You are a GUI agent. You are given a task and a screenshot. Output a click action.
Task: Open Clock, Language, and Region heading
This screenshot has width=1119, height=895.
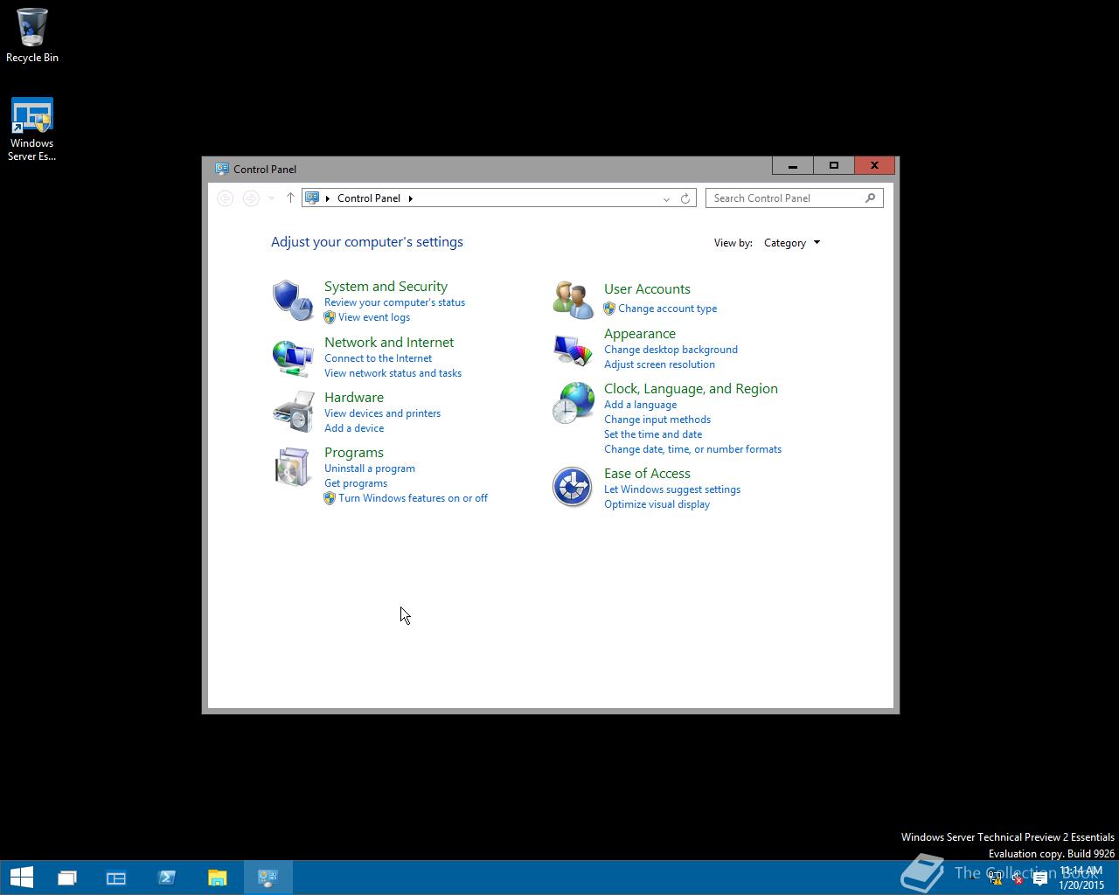(691, 389)
